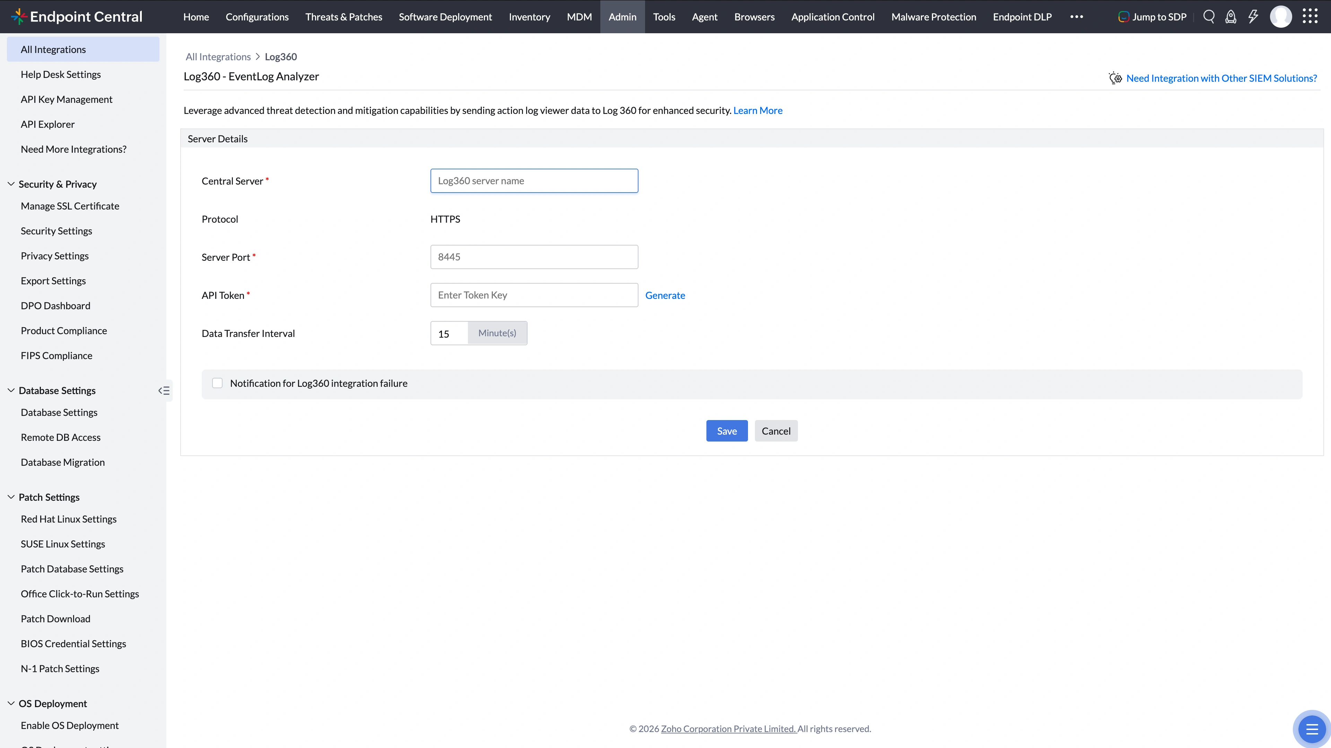The height and width of the screenshot is (748, 1331).
Task: Open Red Hat Linux Settings
Action: [x=68, y=519]
